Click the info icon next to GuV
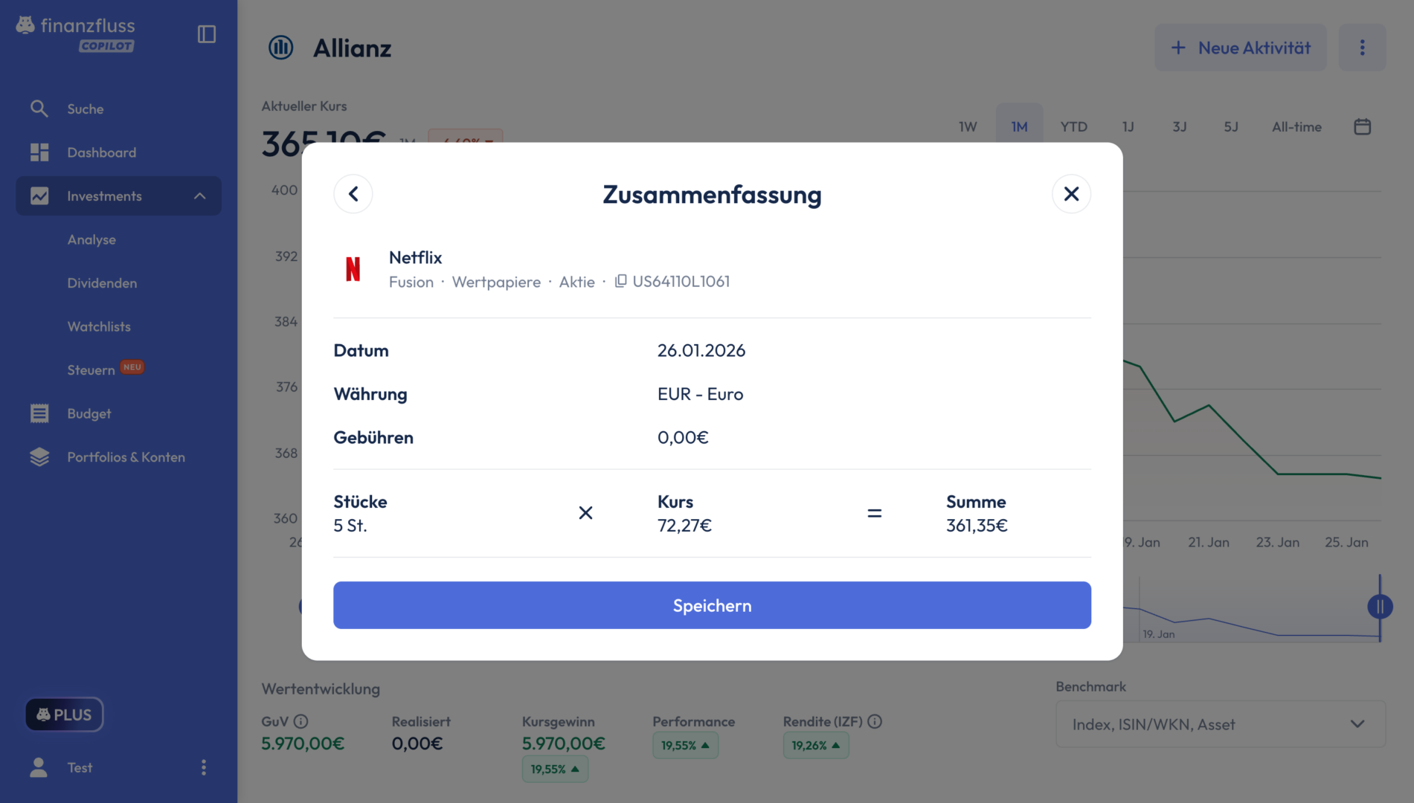This screenshot has width=1414, height=803. pyautogui.click(x=301, y=721)
